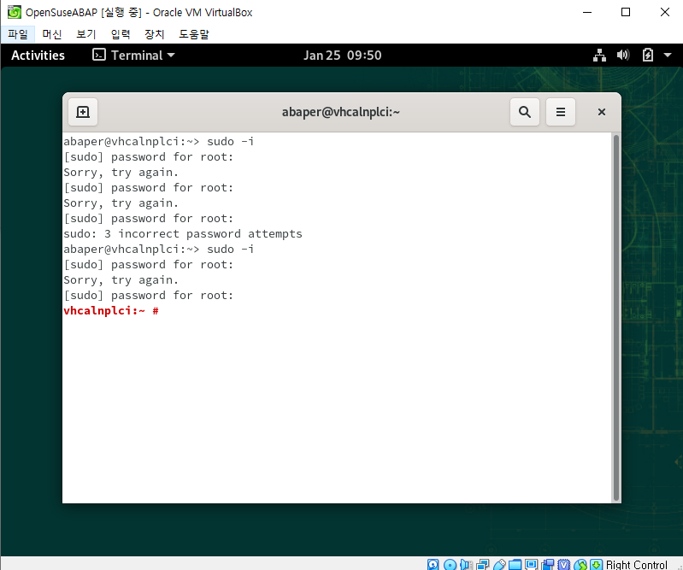The image size is (683, 570).
Task: Click the Right Control host key label
Action: (636, 564)
